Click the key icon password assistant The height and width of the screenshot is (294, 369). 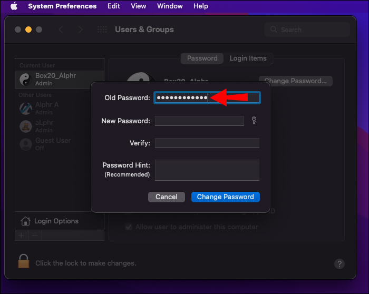point(254,121)
